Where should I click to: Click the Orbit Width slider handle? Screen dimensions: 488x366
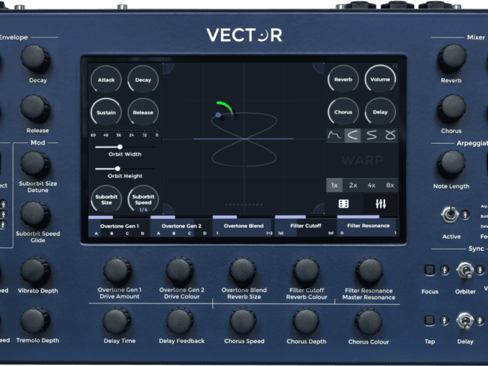pyautogui.click(x=119, y=147)
